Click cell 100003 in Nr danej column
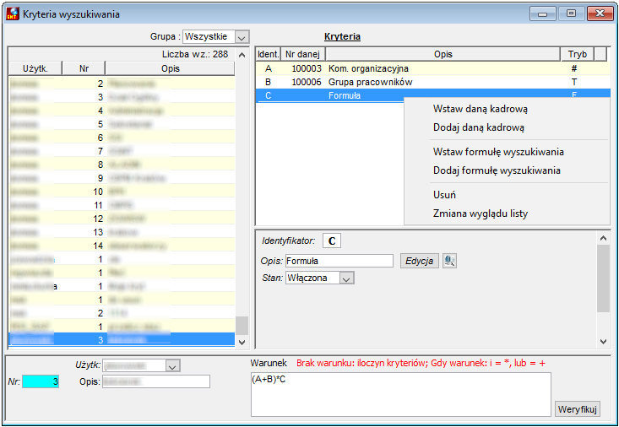The height and width of the screenshot is (427, 619). point(307,68)
